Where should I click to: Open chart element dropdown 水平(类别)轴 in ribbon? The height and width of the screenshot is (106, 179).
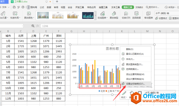167,13
